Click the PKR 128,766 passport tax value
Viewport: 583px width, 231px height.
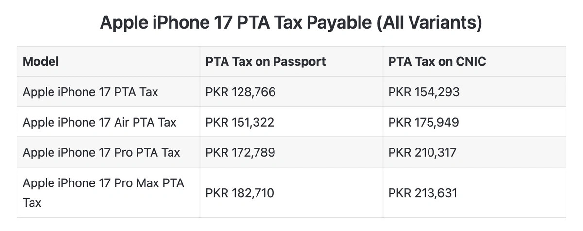[240, 92]
